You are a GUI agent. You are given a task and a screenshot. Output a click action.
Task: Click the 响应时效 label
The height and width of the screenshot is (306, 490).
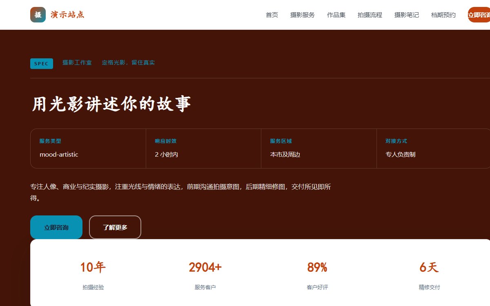click(165, 141)
